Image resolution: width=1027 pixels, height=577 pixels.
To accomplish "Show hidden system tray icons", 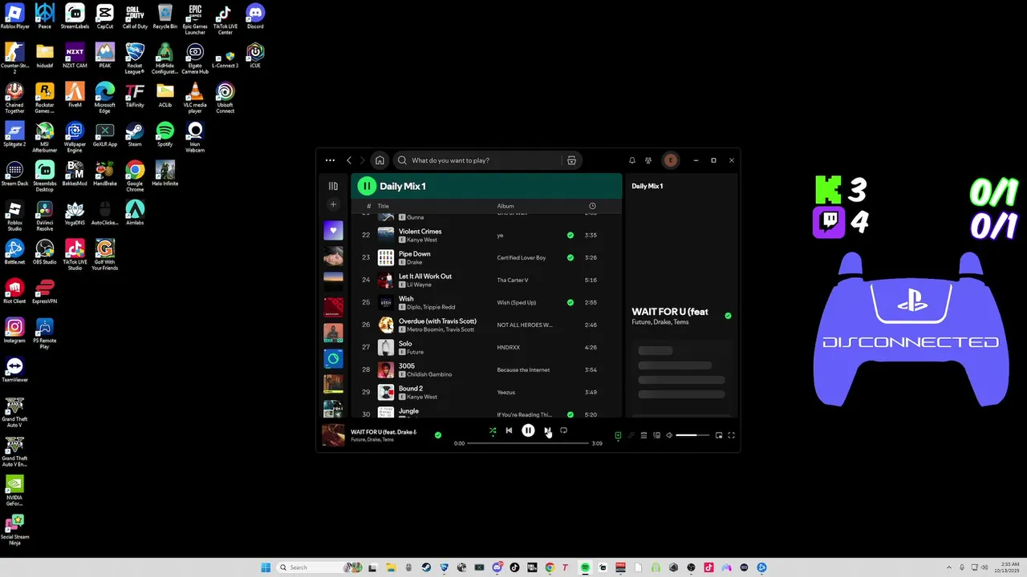I will pyautogui.click(x=949, y=567).
